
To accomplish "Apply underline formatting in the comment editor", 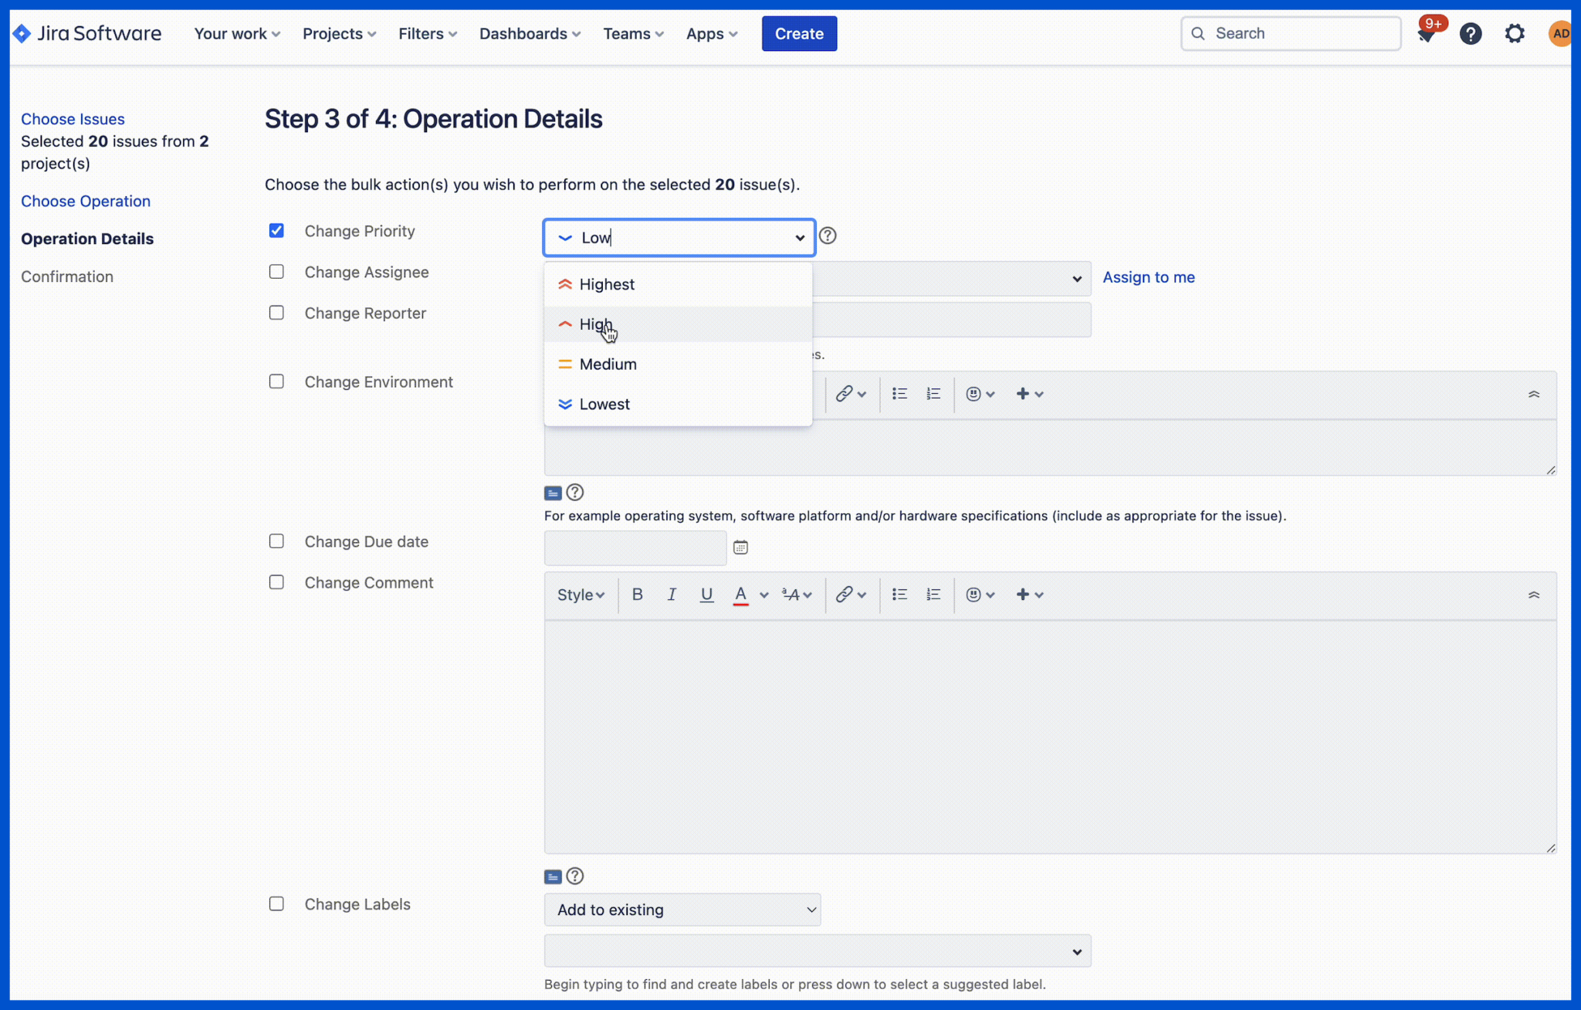I will coord(706,595).
